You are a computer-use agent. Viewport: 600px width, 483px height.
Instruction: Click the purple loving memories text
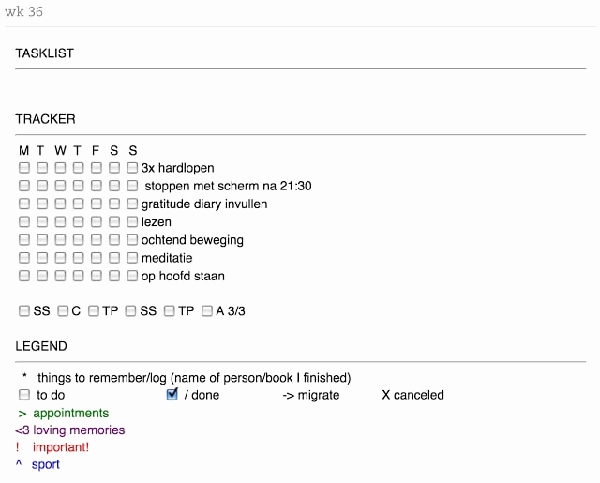pyautogui.click(x=79, y=430)
